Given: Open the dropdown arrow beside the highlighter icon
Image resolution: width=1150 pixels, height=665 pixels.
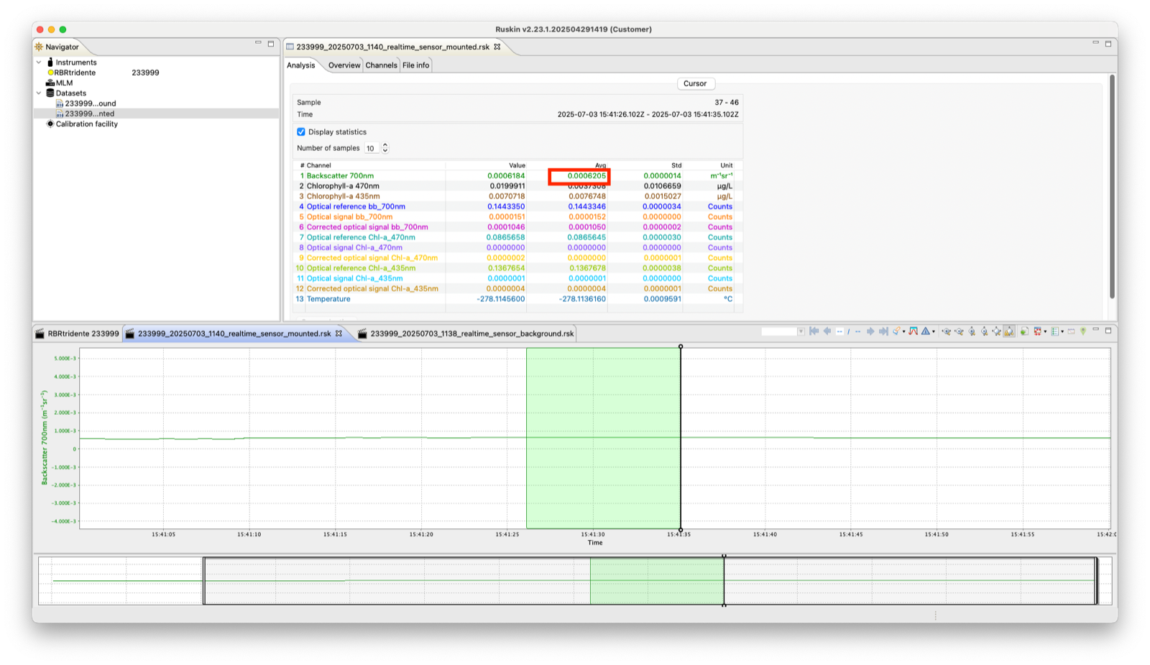Looking at the screenshot, I should tap(904, 331).
